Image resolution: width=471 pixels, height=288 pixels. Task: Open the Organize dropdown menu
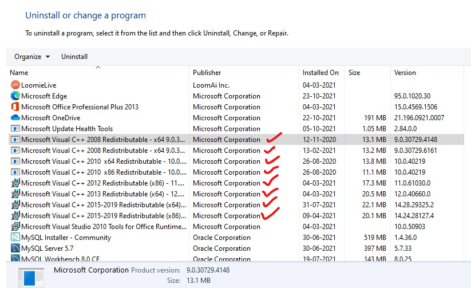coord(32,57)
